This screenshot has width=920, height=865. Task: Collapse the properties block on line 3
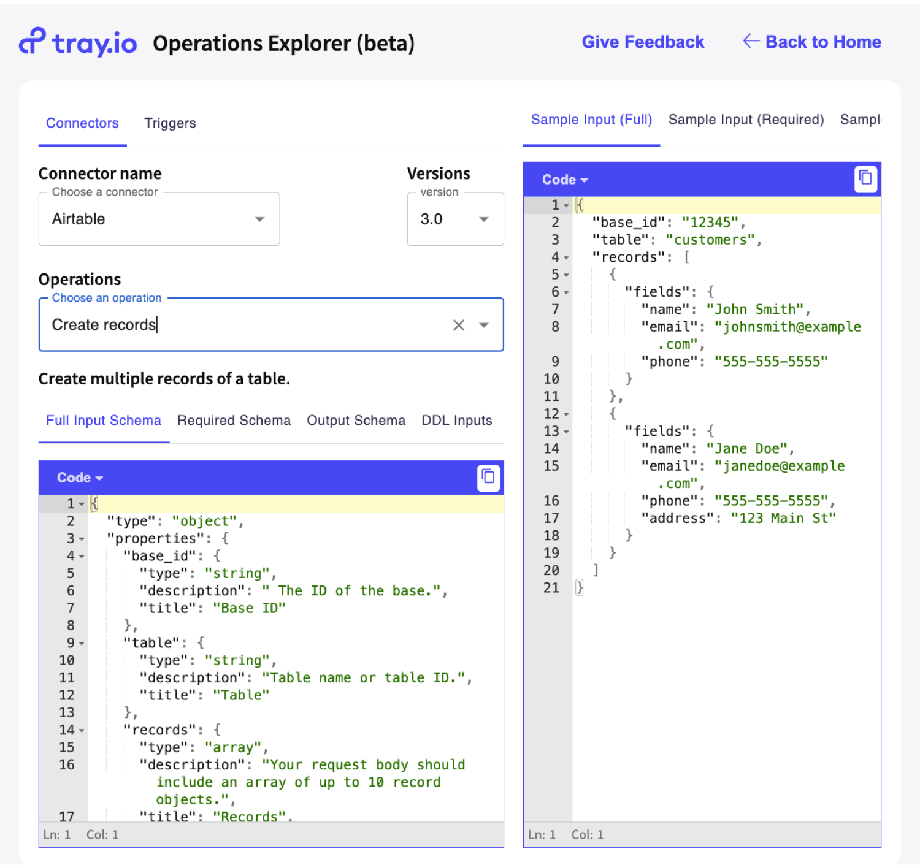point(81,538)
